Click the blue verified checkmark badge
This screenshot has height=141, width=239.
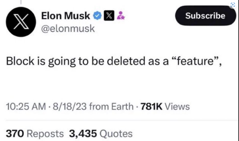[97, 16]
